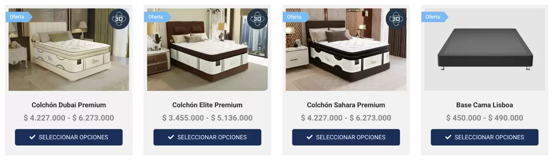Viewport: 552px width, 160px height.
Task: Select options for Colchón Elite Premium
Action: pyautogui.click(x=207, y=137)
